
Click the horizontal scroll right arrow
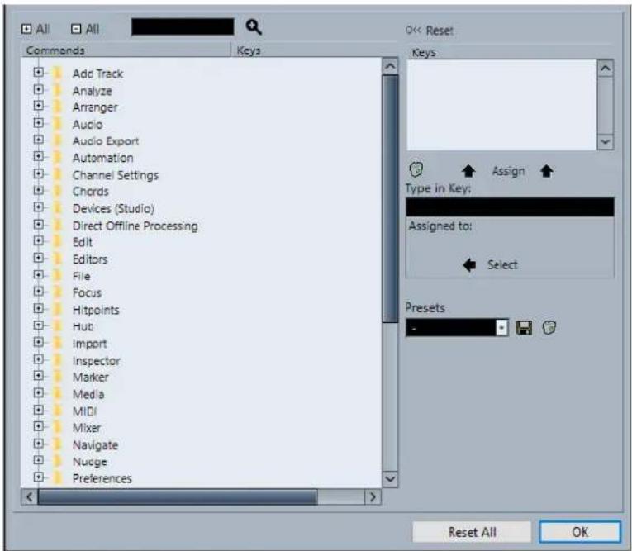point(373,497)
